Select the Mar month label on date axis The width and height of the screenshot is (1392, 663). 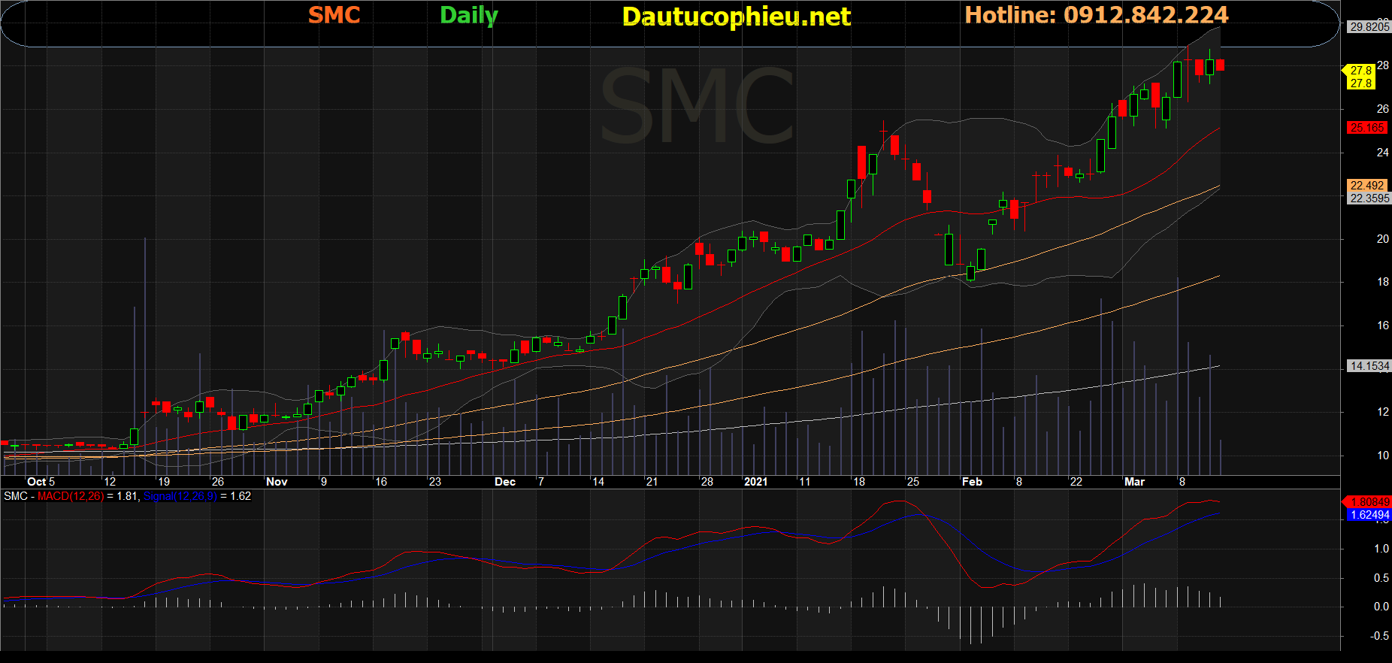click(1134, 482)
